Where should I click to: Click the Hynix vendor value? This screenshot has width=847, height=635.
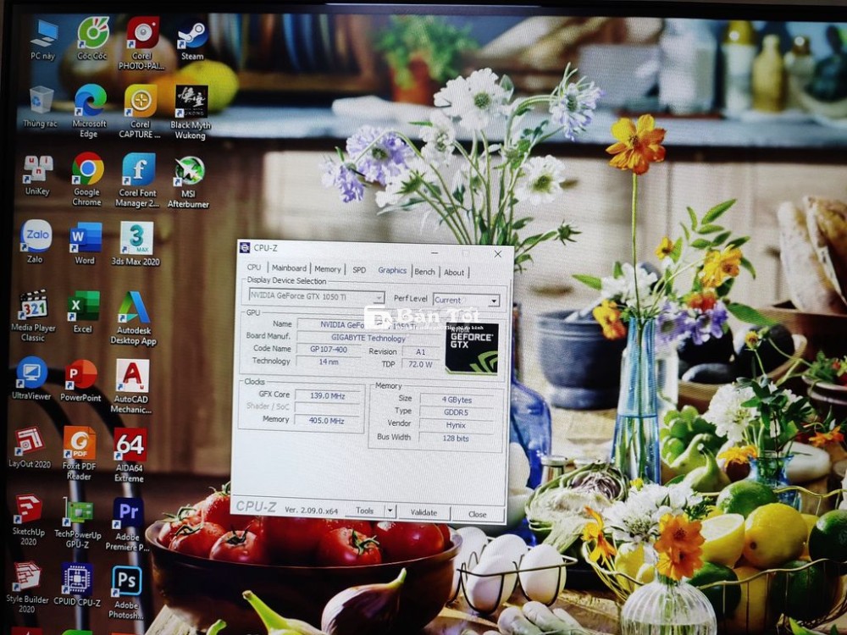pos(456,426)
